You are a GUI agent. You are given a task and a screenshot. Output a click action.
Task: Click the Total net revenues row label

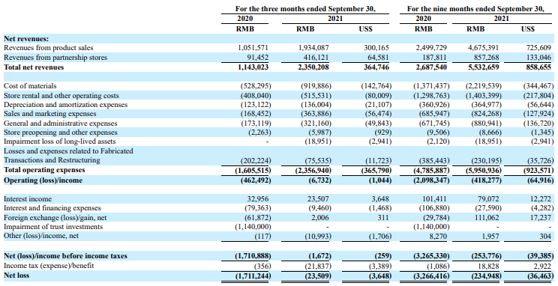click(x=34, y=67)
